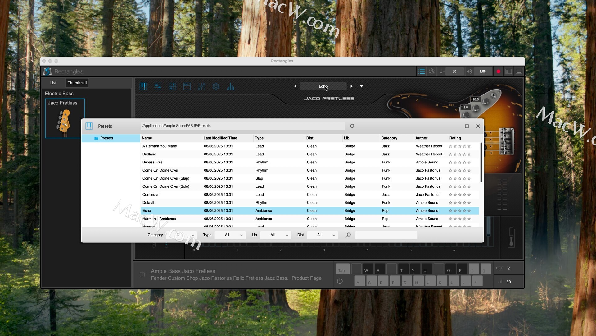Open the Product Page link
This screenshot has height=336, width=596.
306,278
